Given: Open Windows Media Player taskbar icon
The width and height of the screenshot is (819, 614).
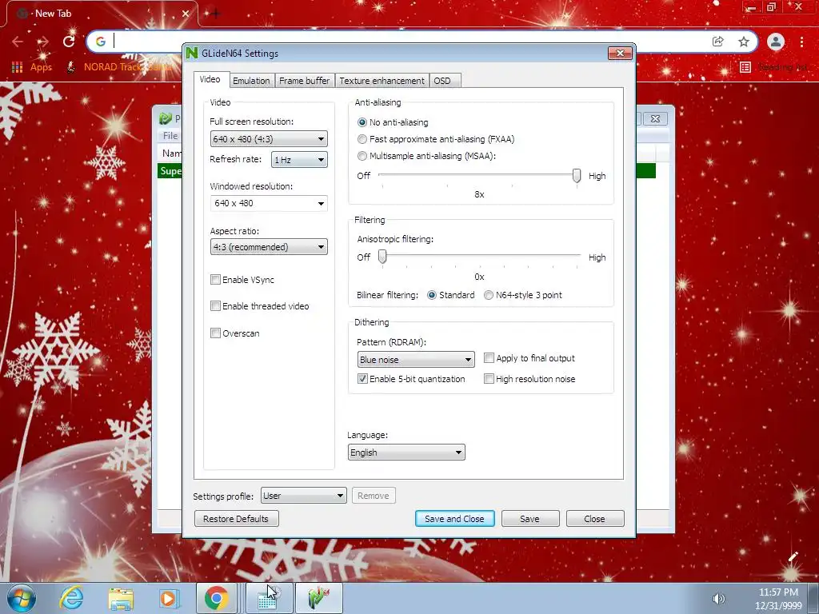Looking at the screenshot, I should tap(168, 598).
